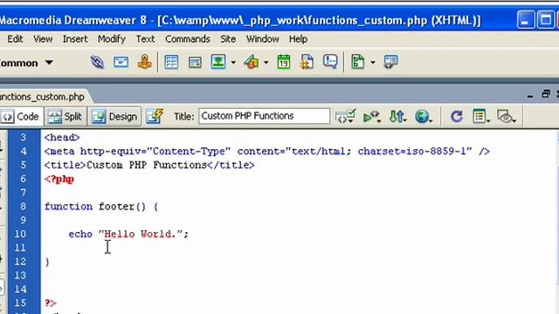Click the Media insert icon
The width and height of the screenshot is (559, 314).
click(252, 62)
